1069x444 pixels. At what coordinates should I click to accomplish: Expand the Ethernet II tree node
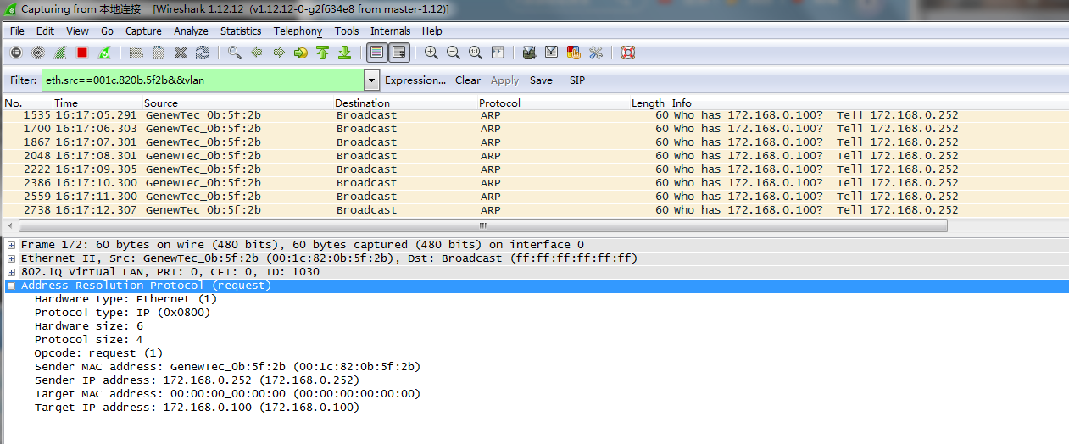(x=11, y=258)
